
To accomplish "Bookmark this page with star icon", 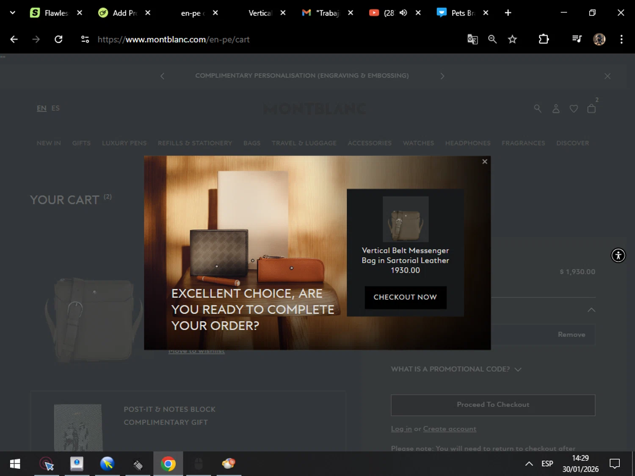I will (x=512, y=39).
